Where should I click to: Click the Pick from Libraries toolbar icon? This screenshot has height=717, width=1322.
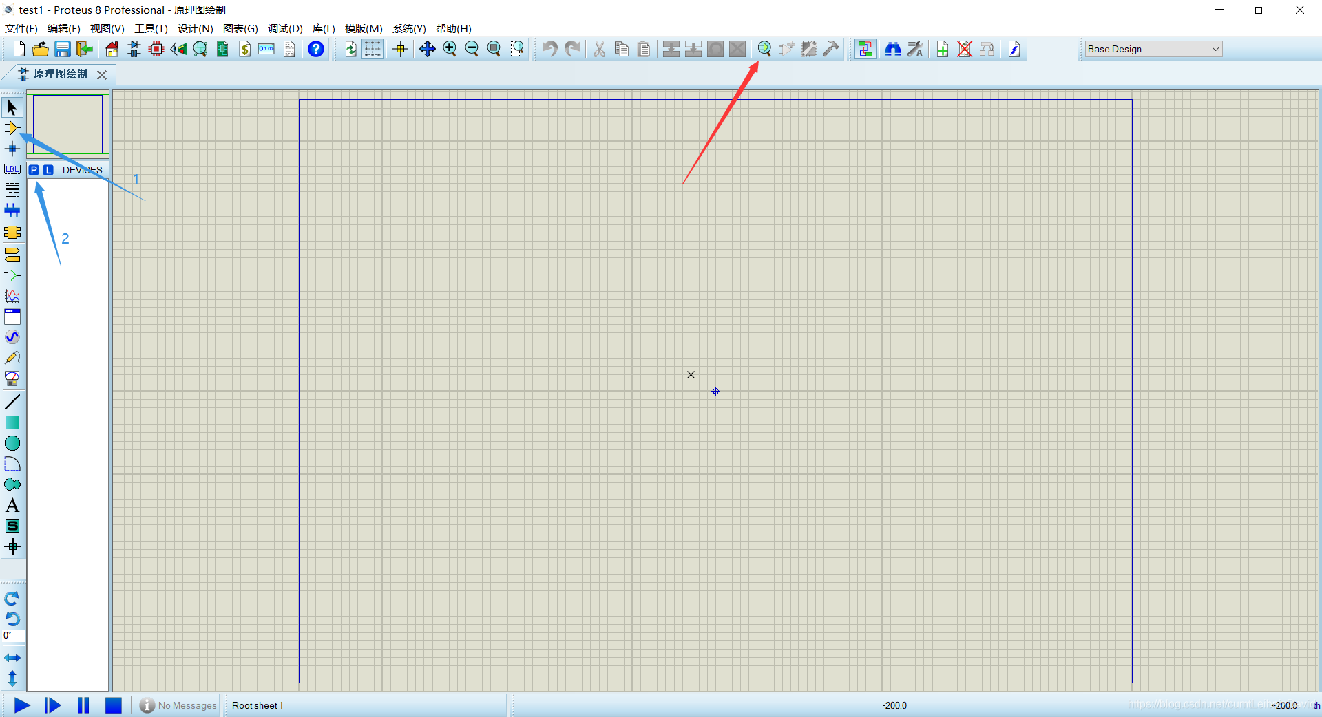(x=764, y=49)
